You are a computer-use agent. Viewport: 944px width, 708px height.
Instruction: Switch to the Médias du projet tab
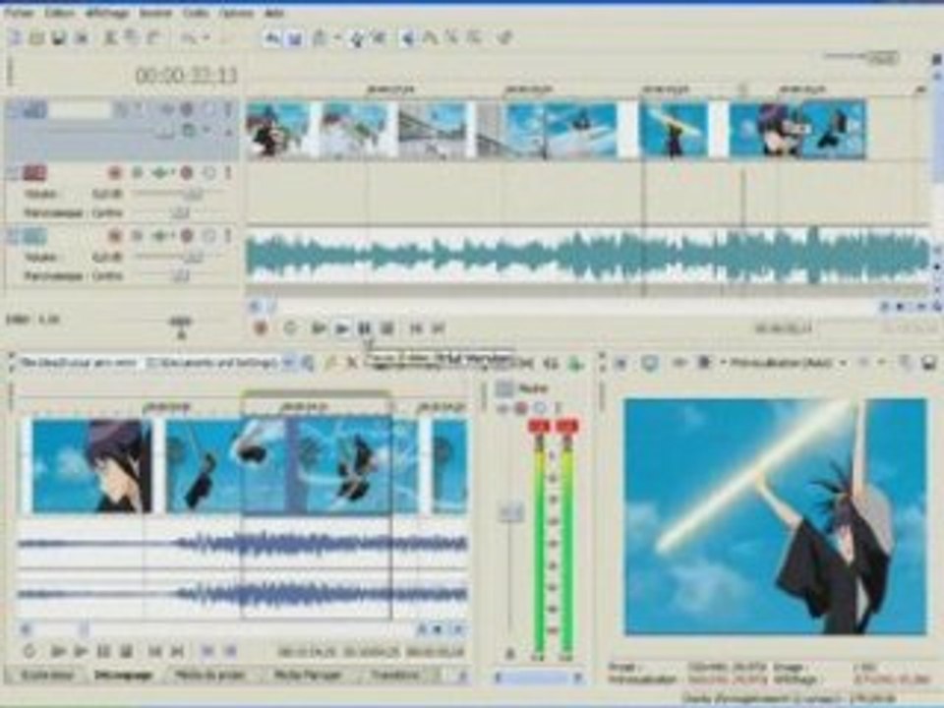210,676
